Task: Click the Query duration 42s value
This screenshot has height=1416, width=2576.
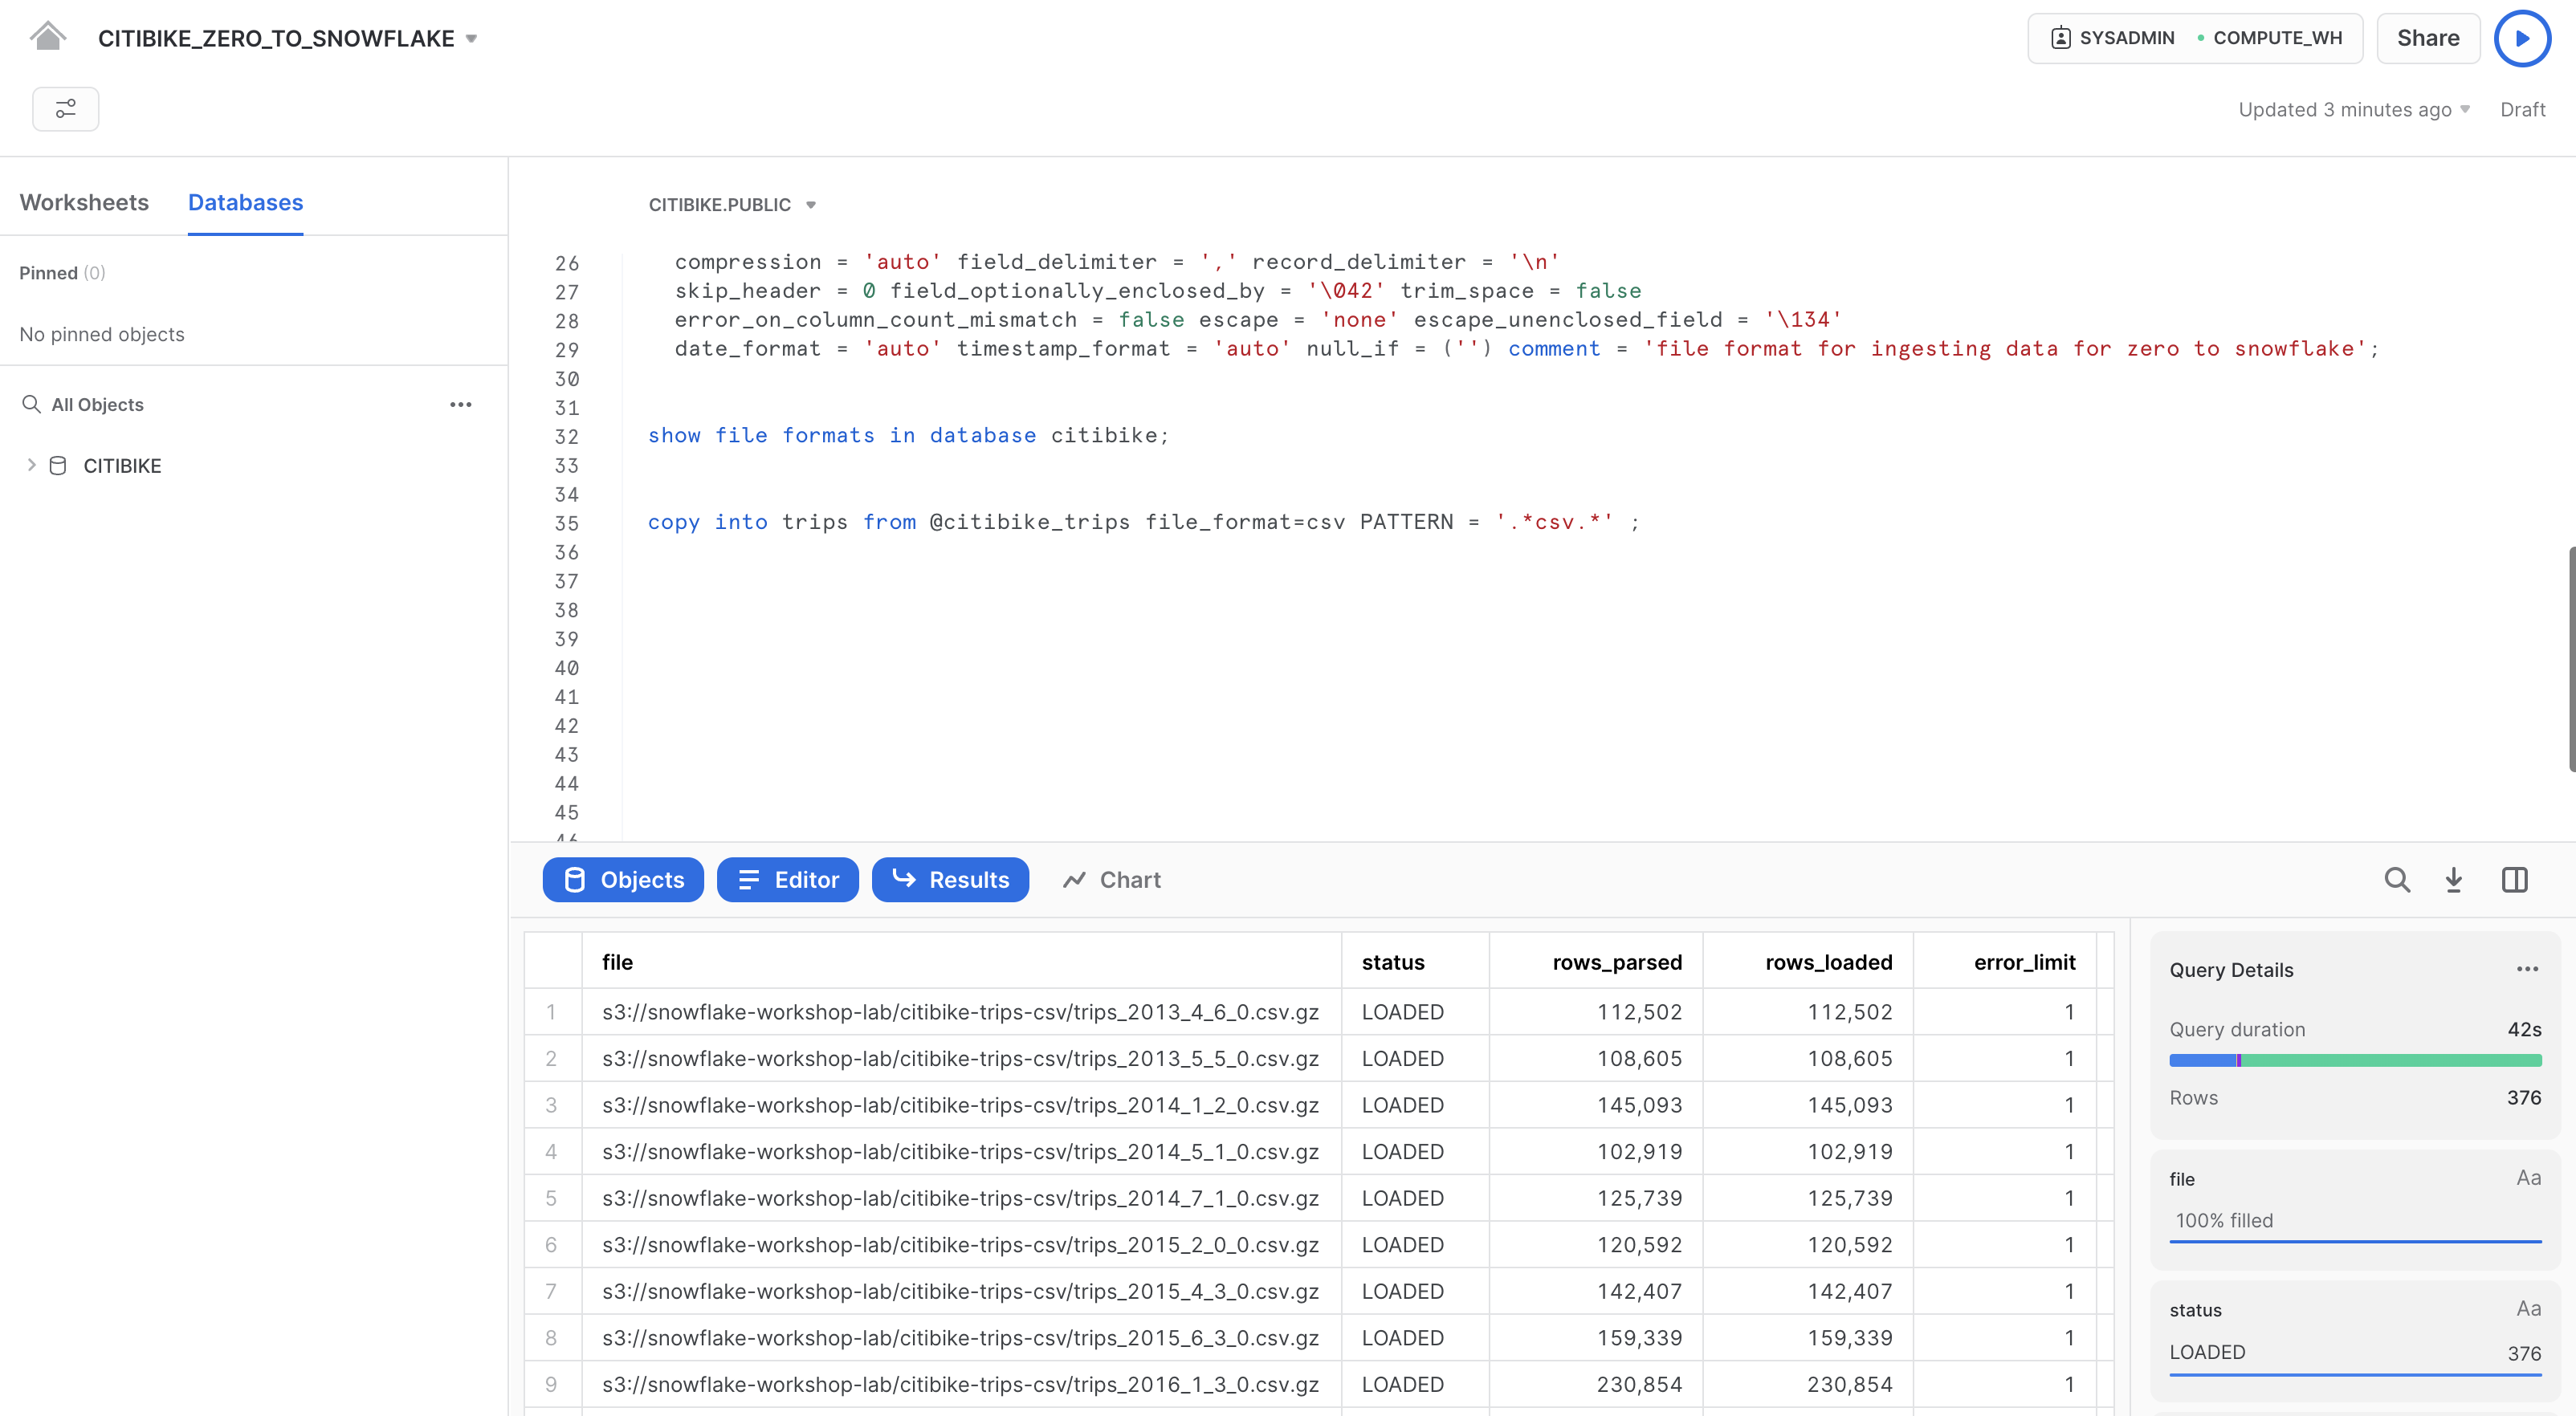Action: pos(2524,1029)
